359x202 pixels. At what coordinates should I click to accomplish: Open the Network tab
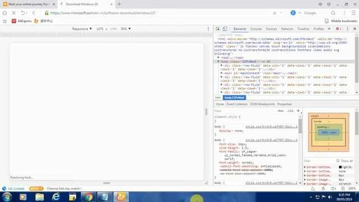287,29
